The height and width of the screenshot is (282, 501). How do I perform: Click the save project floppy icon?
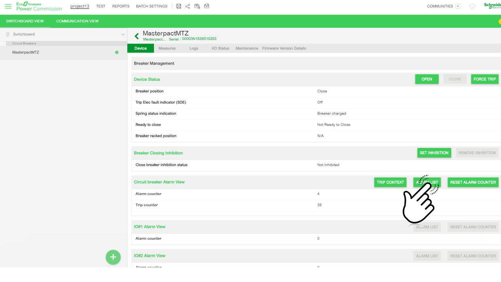pos(179,6)
